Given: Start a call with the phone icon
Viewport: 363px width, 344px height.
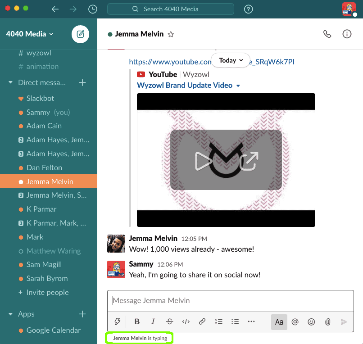Looking at the screenshot, I should [x=327, y=34].
